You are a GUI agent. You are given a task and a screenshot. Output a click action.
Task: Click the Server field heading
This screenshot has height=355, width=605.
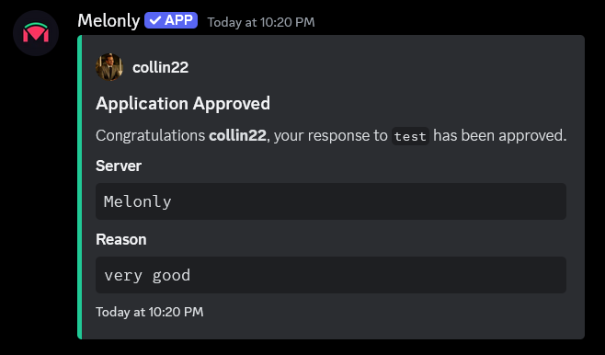tap(119, 166)
